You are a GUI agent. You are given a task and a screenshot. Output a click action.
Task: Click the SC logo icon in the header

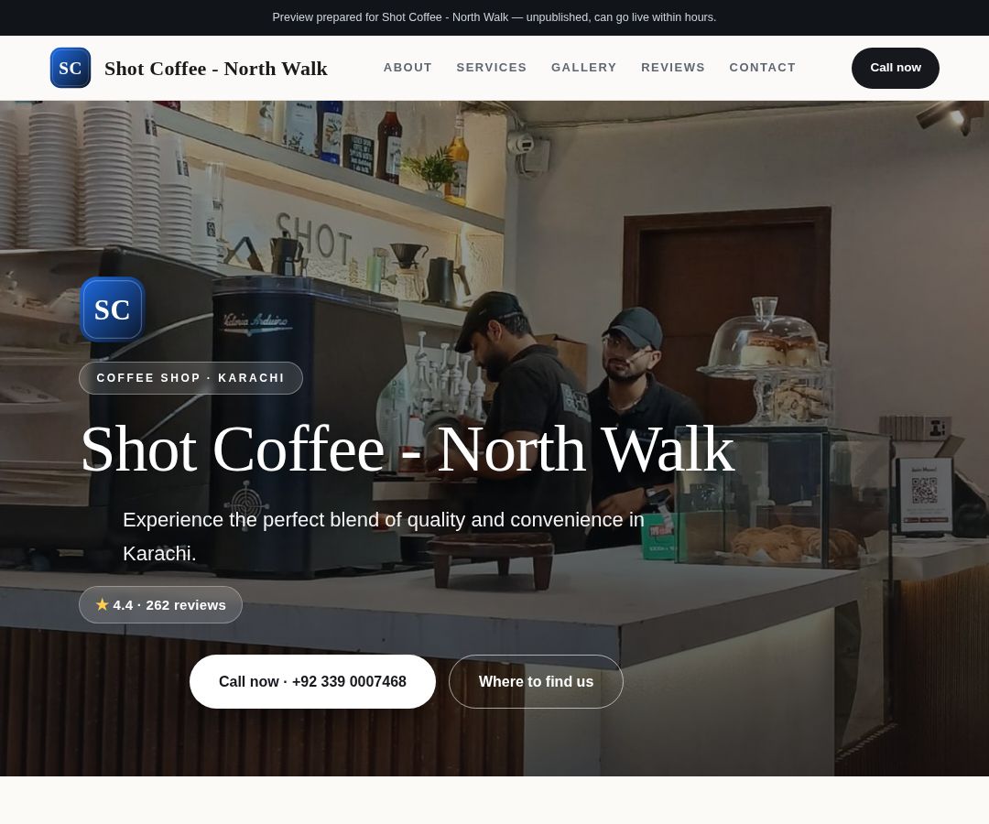(70, 68)
